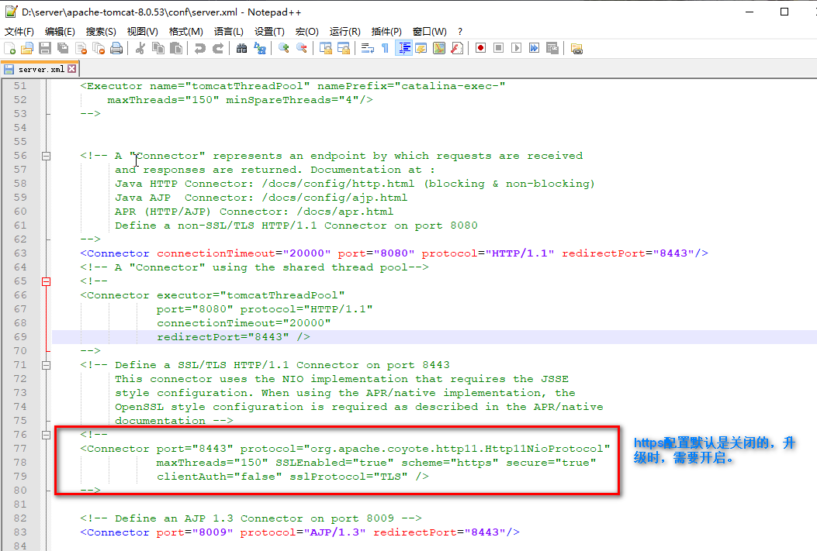Create a new file
This screenshot has height=551, width=817.
coord(10,48)
